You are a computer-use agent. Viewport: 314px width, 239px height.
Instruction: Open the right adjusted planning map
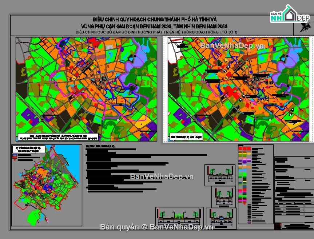[238, 89]
